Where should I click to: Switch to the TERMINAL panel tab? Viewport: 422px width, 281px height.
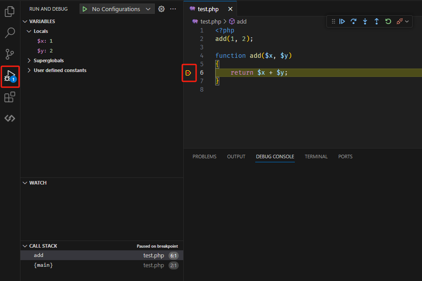[x=316, y=157]
